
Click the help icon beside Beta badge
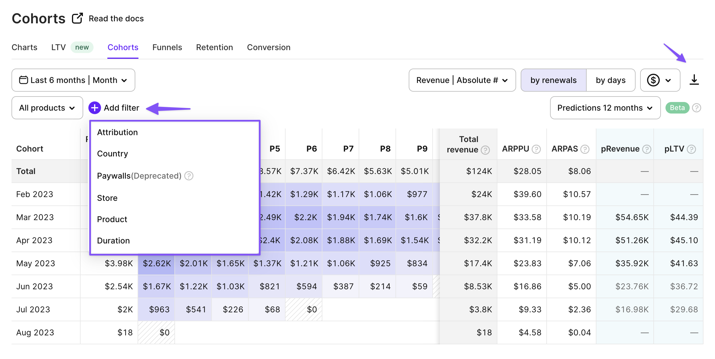(x=696, y=108)
